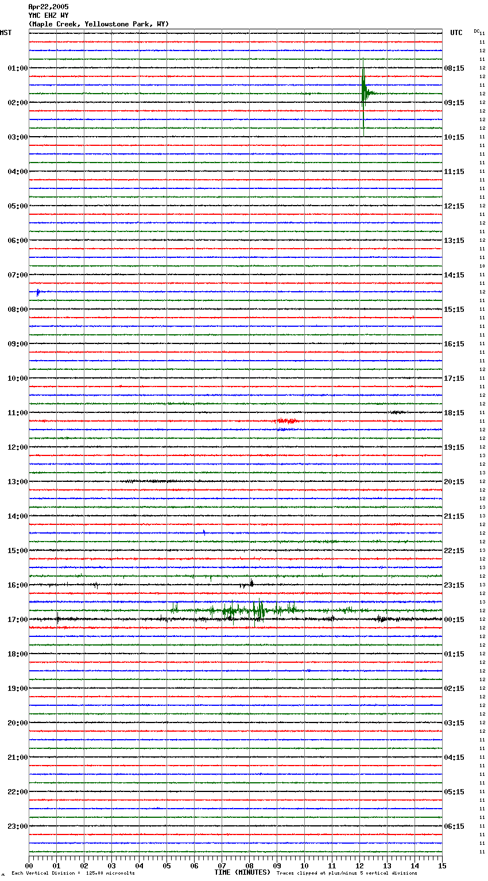Click the DC column header
The height and width of the screenshot is (881, 488).
point(477,30)
